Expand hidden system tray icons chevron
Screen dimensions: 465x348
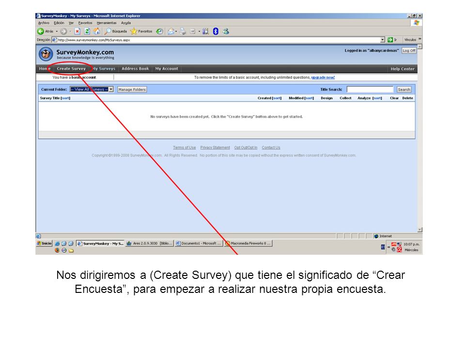click(x=389, y=247)
